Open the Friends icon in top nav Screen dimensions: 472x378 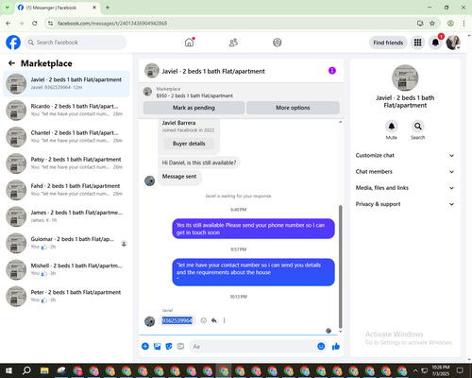[233, 43]
